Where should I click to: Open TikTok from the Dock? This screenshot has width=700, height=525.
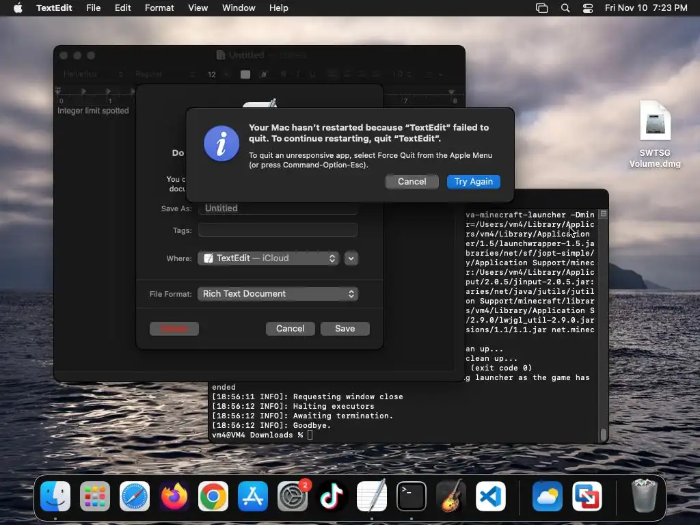pos(332,496)
